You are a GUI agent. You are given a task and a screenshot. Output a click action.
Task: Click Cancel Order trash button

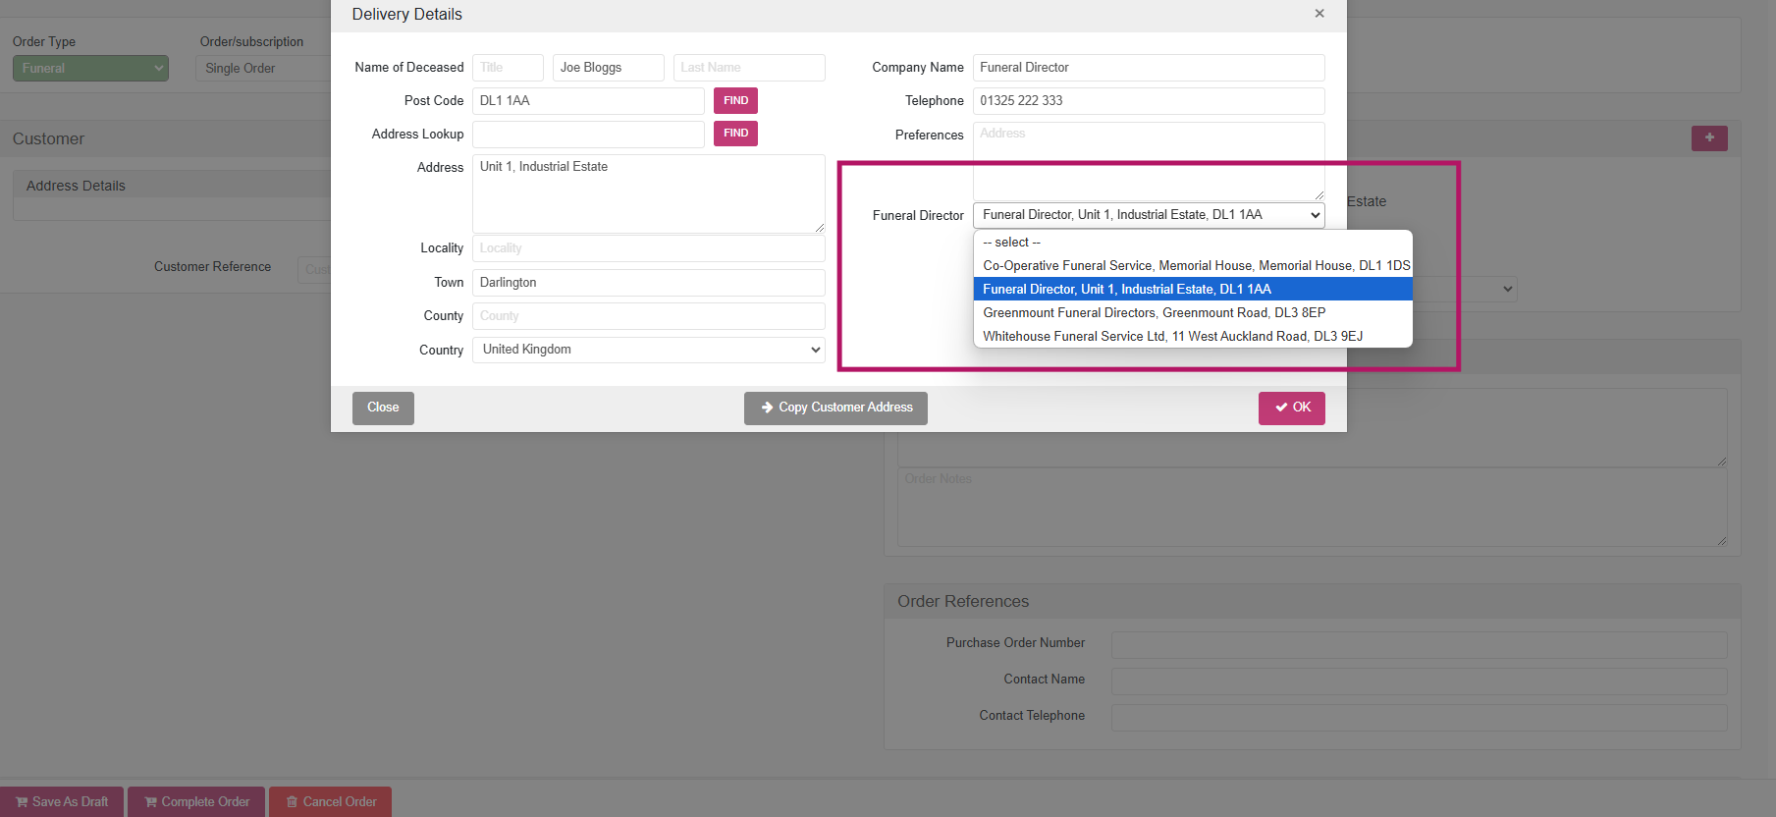pos(330,802)
